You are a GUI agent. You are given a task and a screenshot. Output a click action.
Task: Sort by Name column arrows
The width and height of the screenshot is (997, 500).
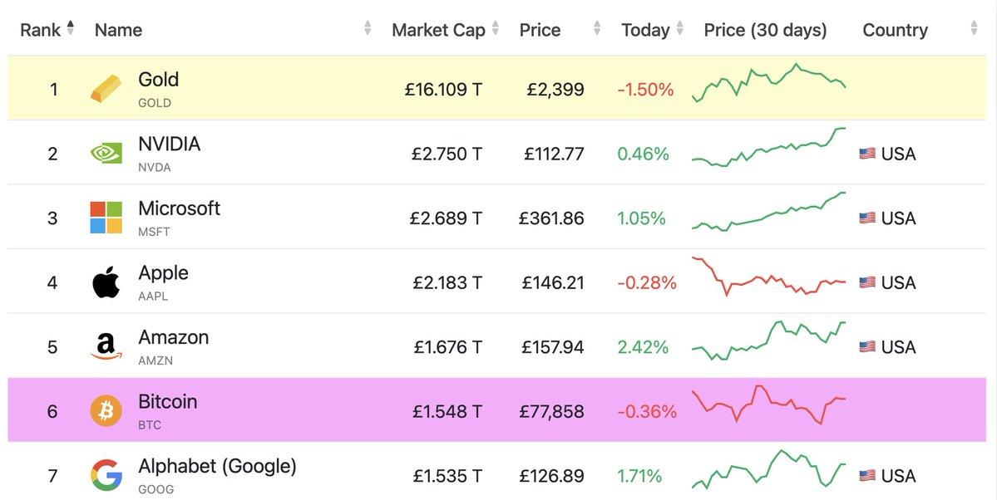pyautogui.click(x=368, y=29)
